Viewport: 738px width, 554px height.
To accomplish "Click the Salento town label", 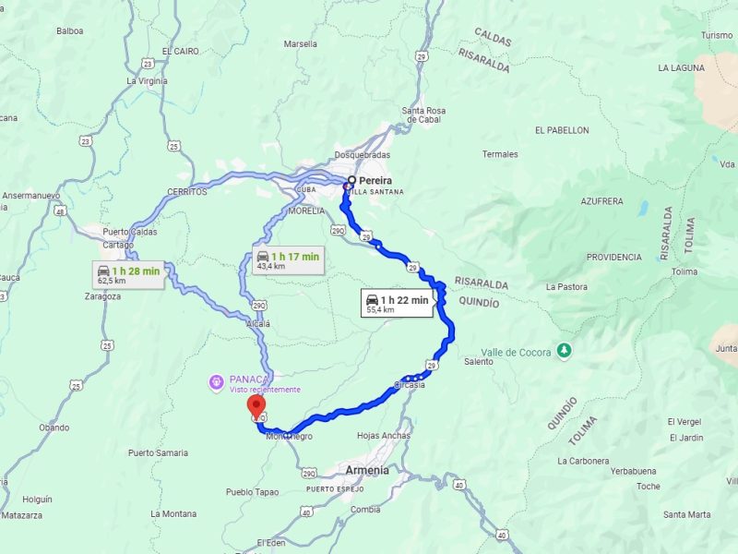I will (479, 362).
